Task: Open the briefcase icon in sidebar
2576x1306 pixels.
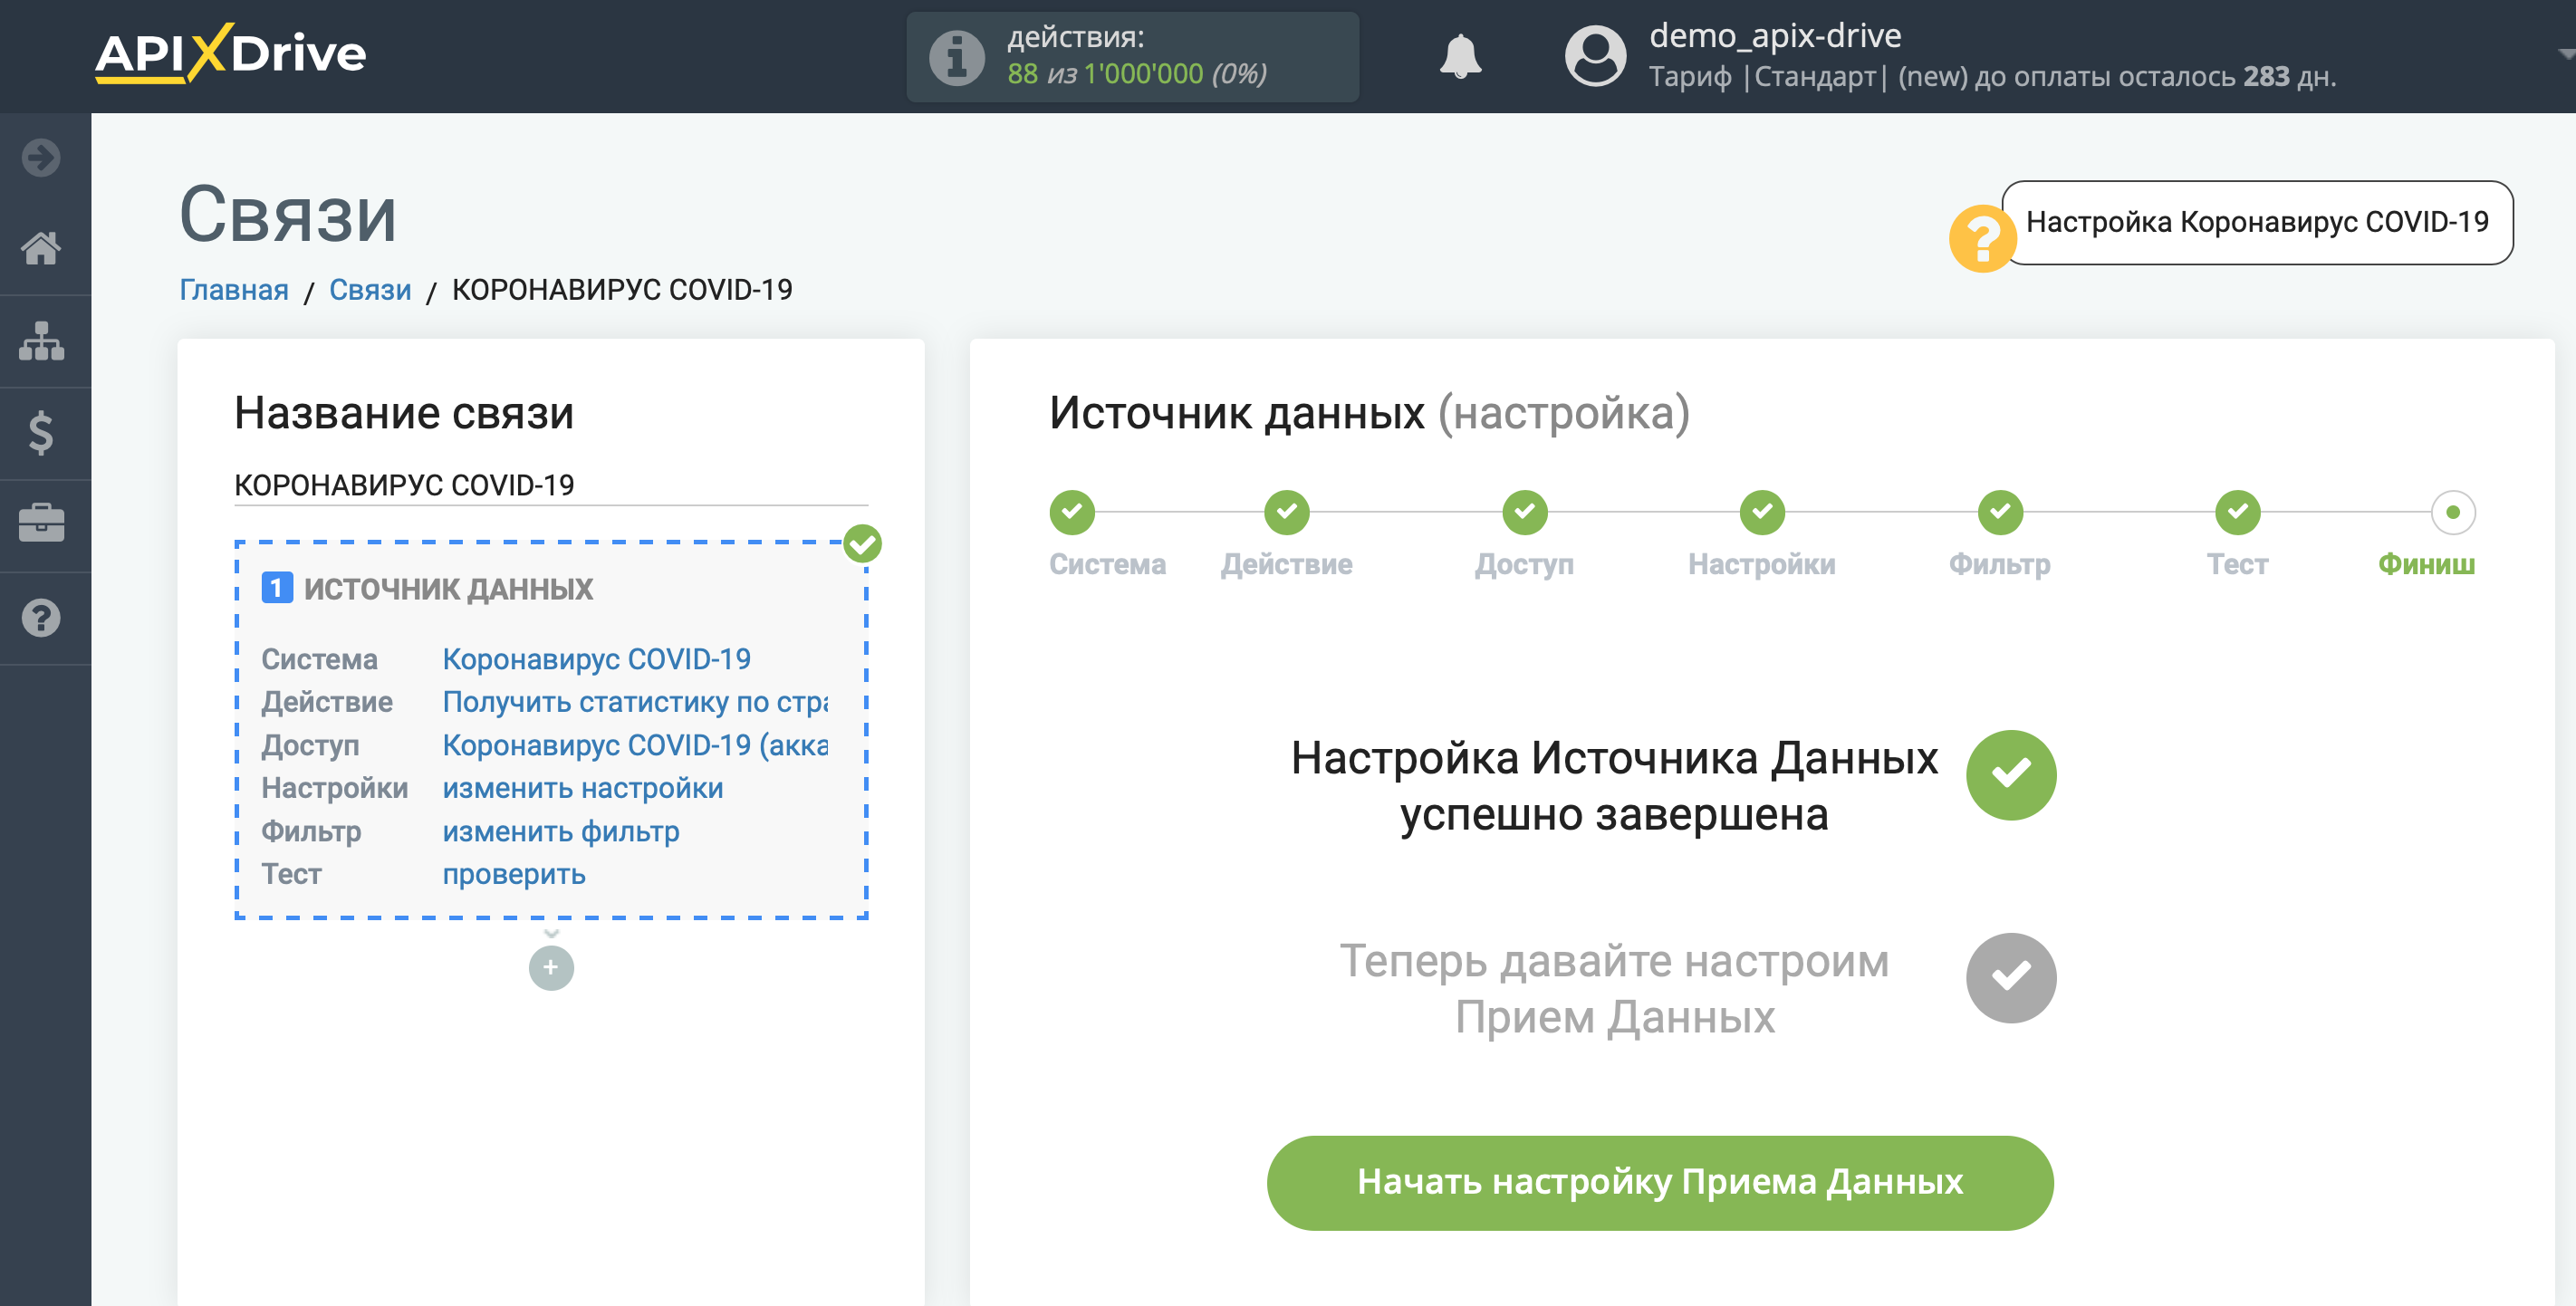Action: click(x=41, y=523)
